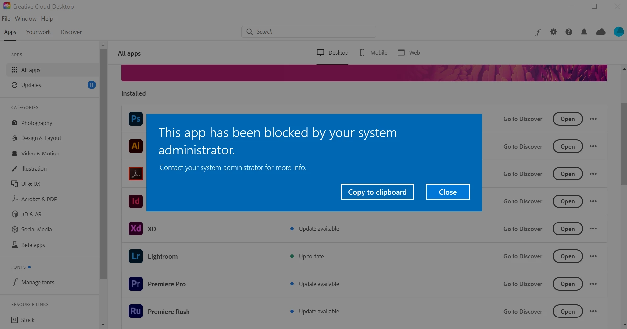Click the help question mark icon

tap(569, 32)
